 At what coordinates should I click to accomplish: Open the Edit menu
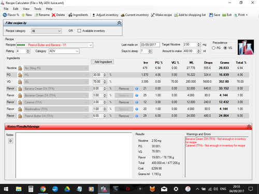click(x=16, y=9)
